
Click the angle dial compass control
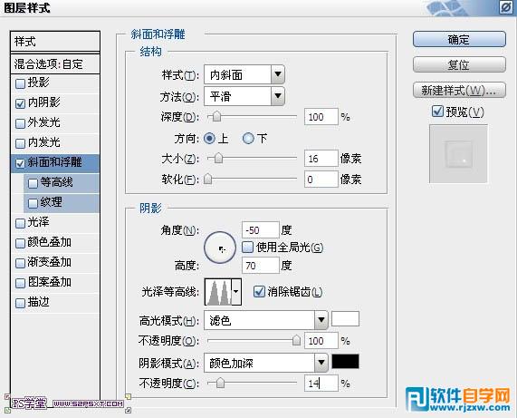coord(220,248)
